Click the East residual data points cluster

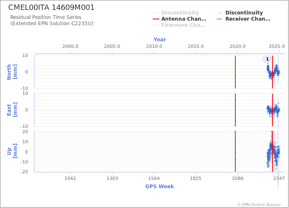pyautogui.click(x=273, y=111)
